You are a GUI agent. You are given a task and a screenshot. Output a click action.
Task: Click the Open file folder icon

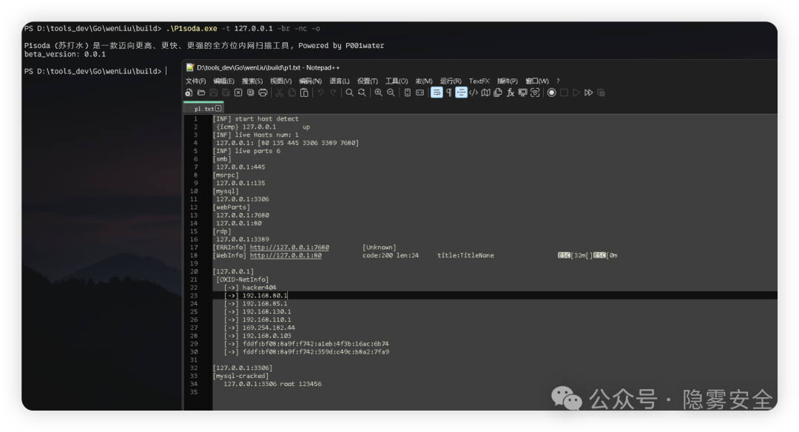coord(200,92)
